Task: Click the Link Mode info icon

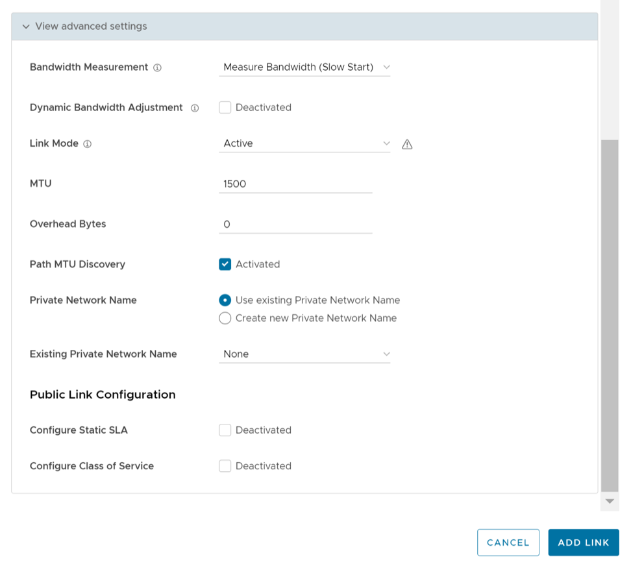Action: pos(88,144)
